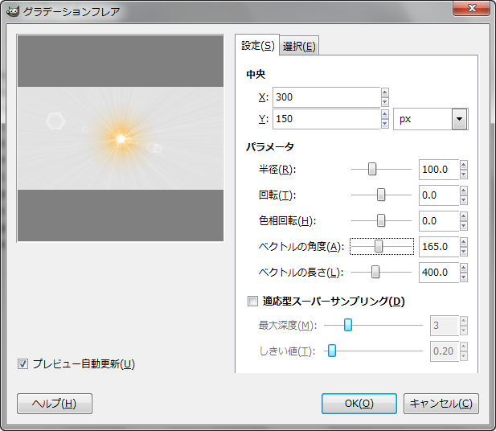Click the Y center input field
Viewport: 496px width, 431px height.
point(326,119)
